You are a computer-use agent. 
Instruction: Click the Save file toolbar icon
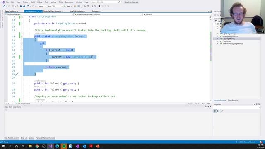[x=21, y=6]
